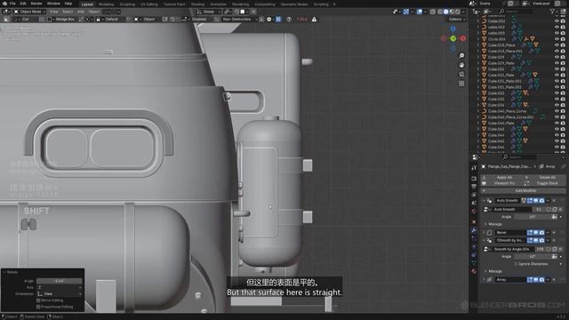Click the warning triangle icon in toolbar
The height and width of the screenshot is (320, 569).
pyautogui.click(x=314, y=20)
